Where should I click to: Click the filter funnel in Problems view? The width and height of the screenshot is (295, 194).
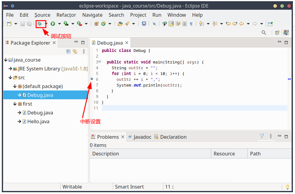click(262, 137)
